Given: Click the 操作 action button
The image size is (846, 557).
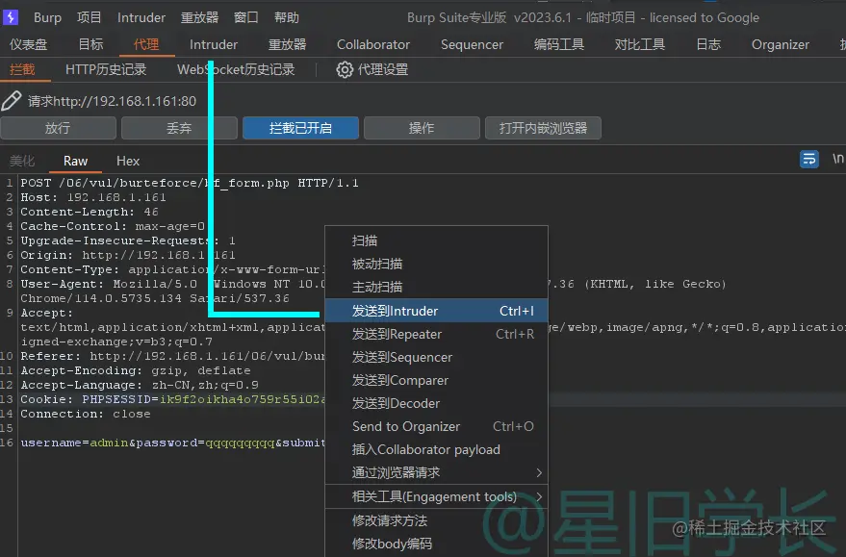Looking at the screenshot, I should (x=422, y=128).
